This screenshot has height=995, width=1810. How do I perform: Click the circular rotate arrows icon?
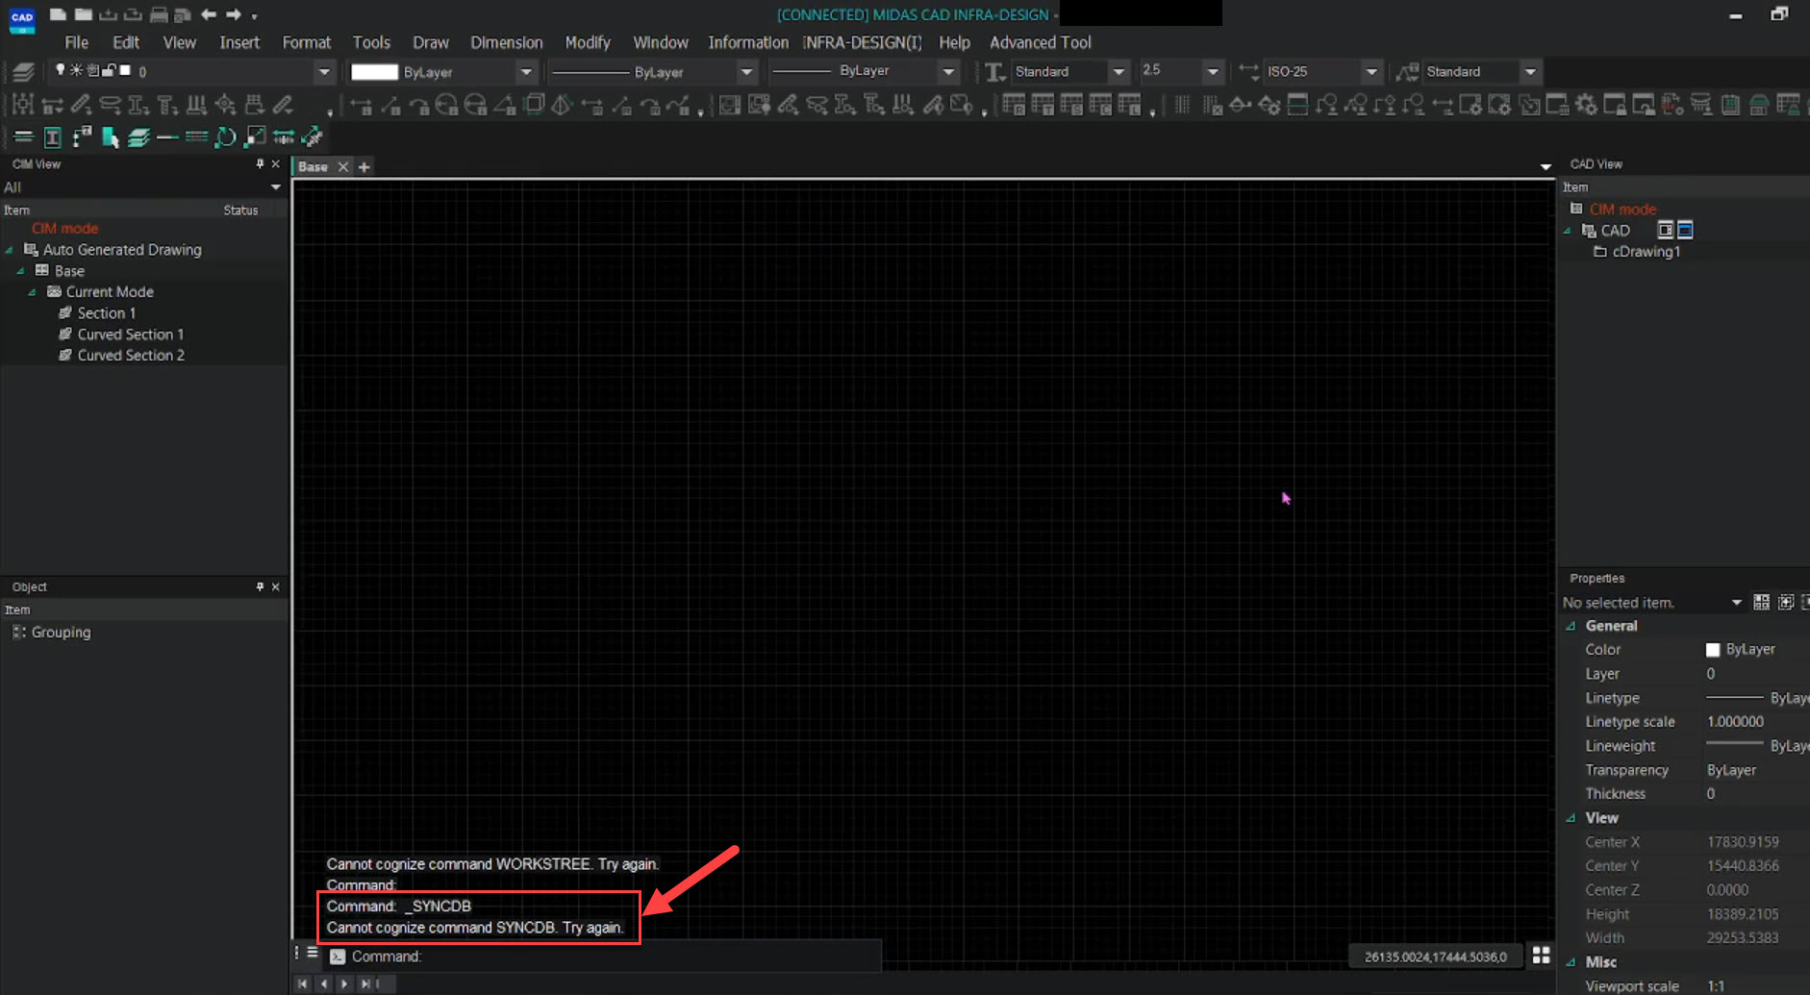click(x=225, y=137)
